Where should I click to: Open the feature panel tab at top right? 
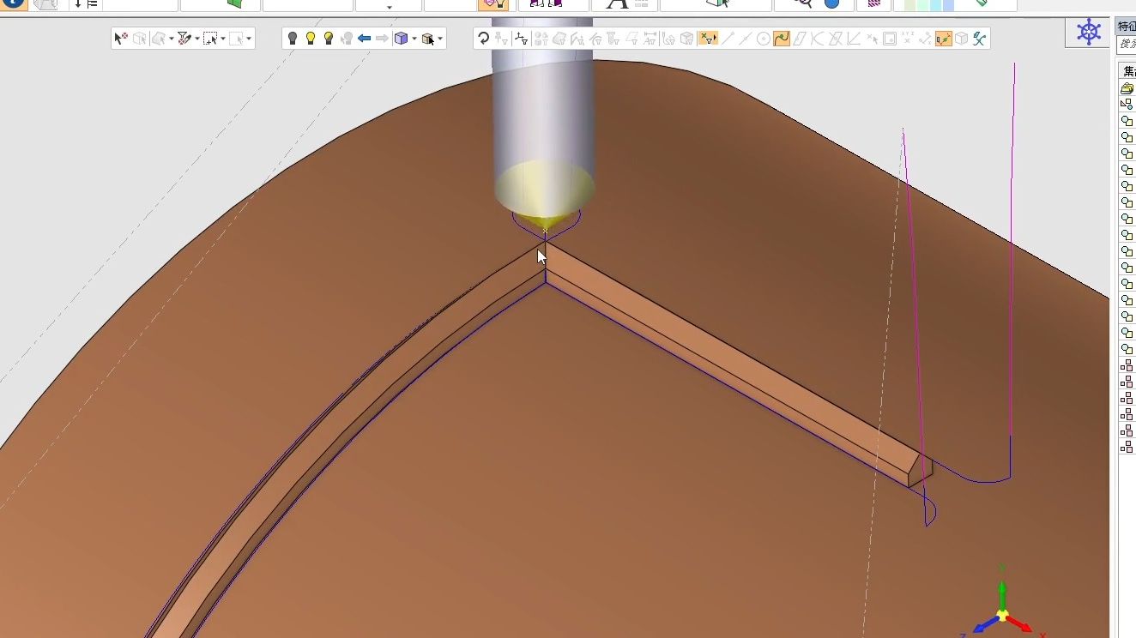coord(1126,27)
